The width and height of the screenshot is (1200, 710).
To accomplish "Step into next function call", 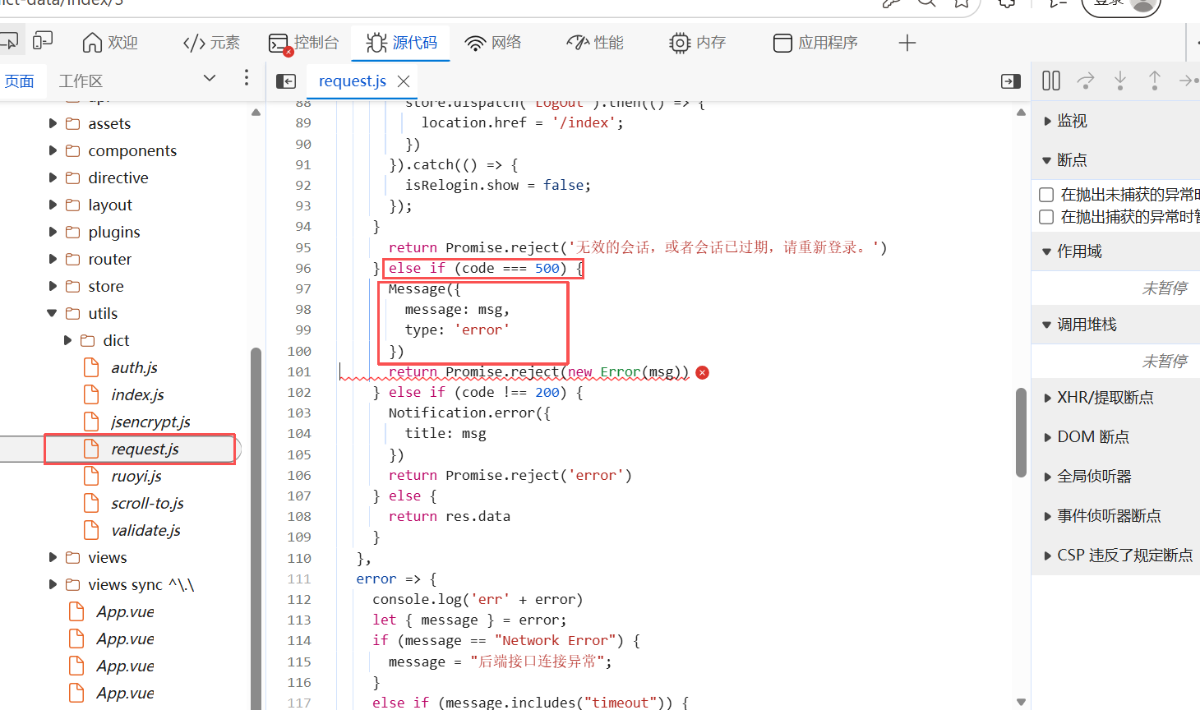I will coord(1120,81).
